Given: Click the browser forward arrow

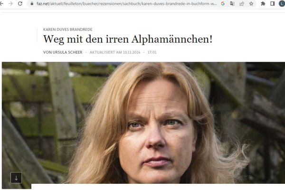Looking at the screenshot, I should coord(11,3).
